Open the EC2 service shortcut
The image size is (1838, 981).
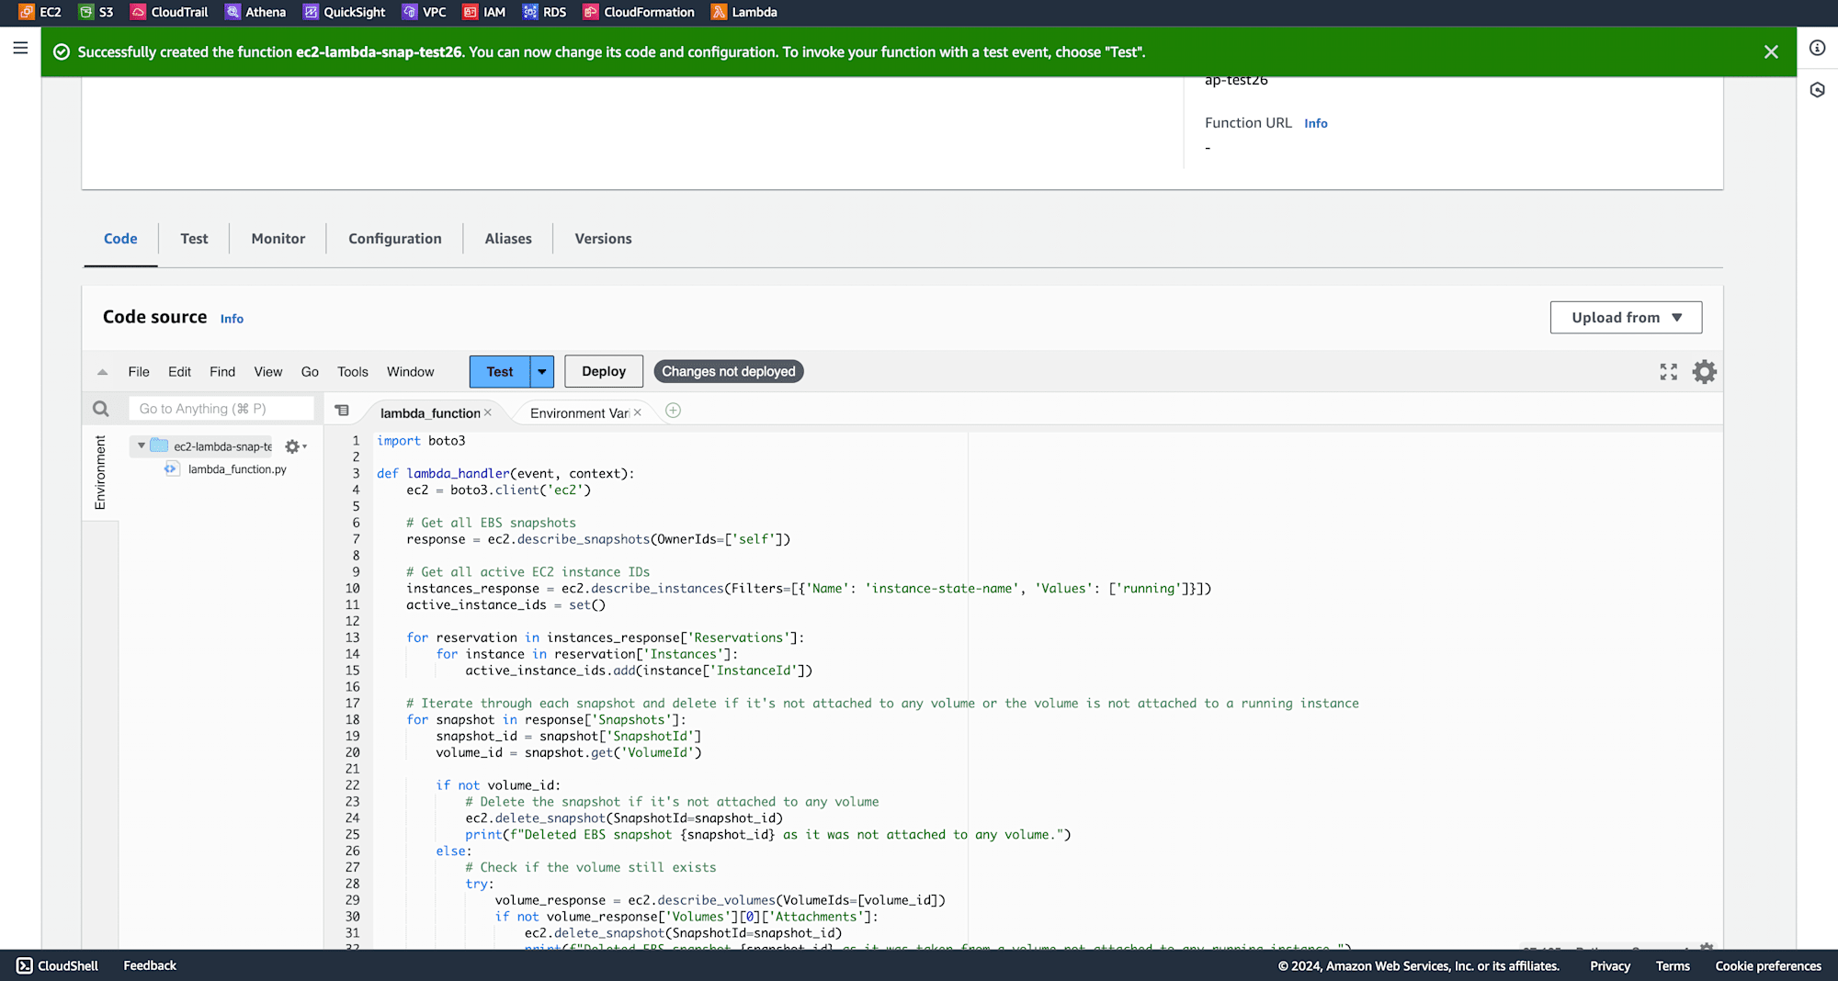coord(40,12)
